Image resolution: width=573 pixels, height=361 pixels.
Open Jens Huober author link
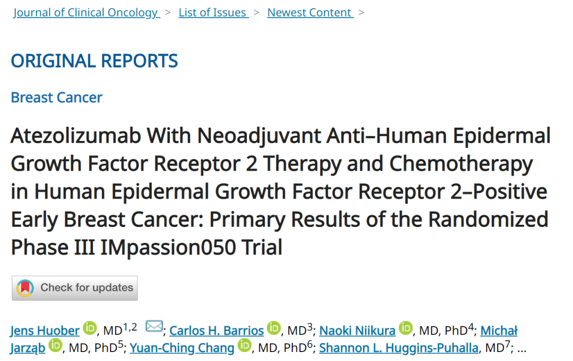tap(45, 331)
